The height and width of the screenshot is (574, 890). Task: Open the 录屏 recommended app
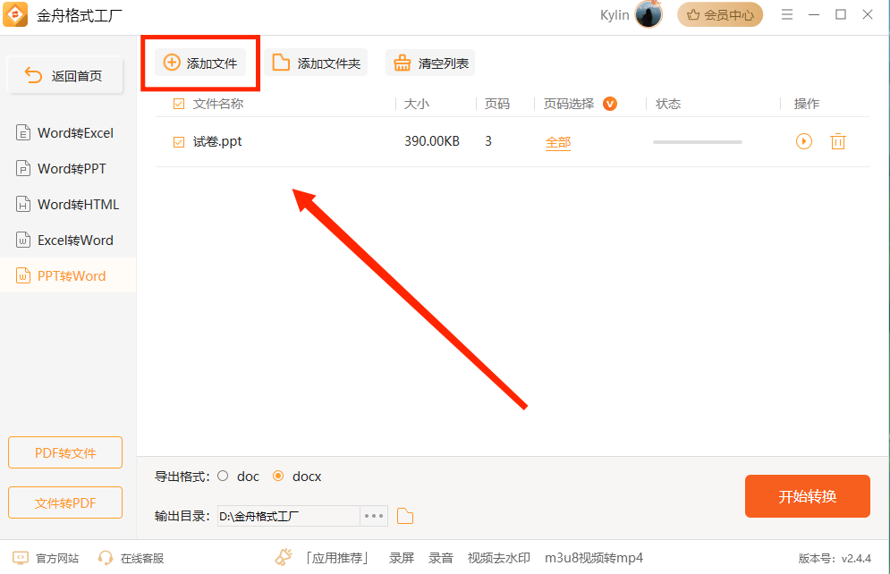click(402, 558)
